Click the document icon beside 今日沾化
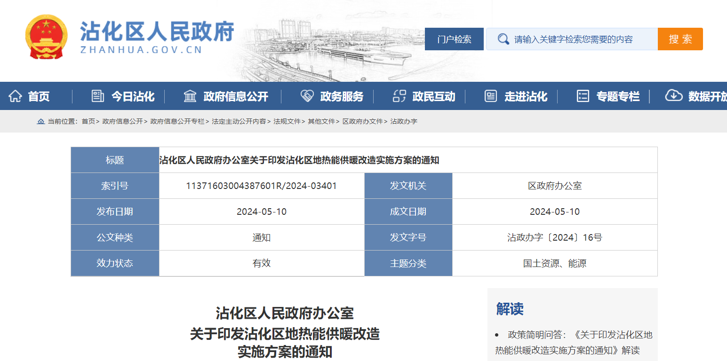This screenshot has width=727, height=361. click(x=97, y=95)
